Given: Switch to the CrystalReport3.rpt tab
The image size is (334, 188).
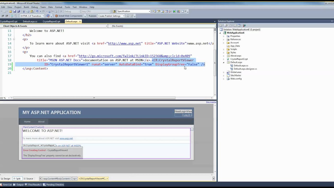Looking at the screenshot, I should click(x=9, y=21).
